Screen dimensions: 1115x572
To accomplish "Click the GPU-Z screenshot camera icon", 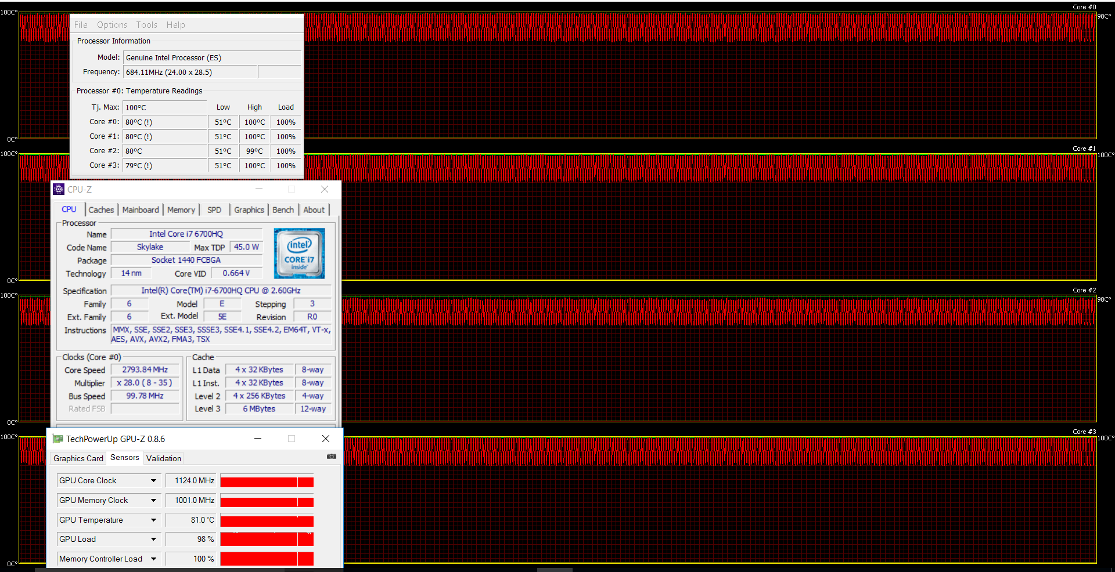I will [332, 457].
